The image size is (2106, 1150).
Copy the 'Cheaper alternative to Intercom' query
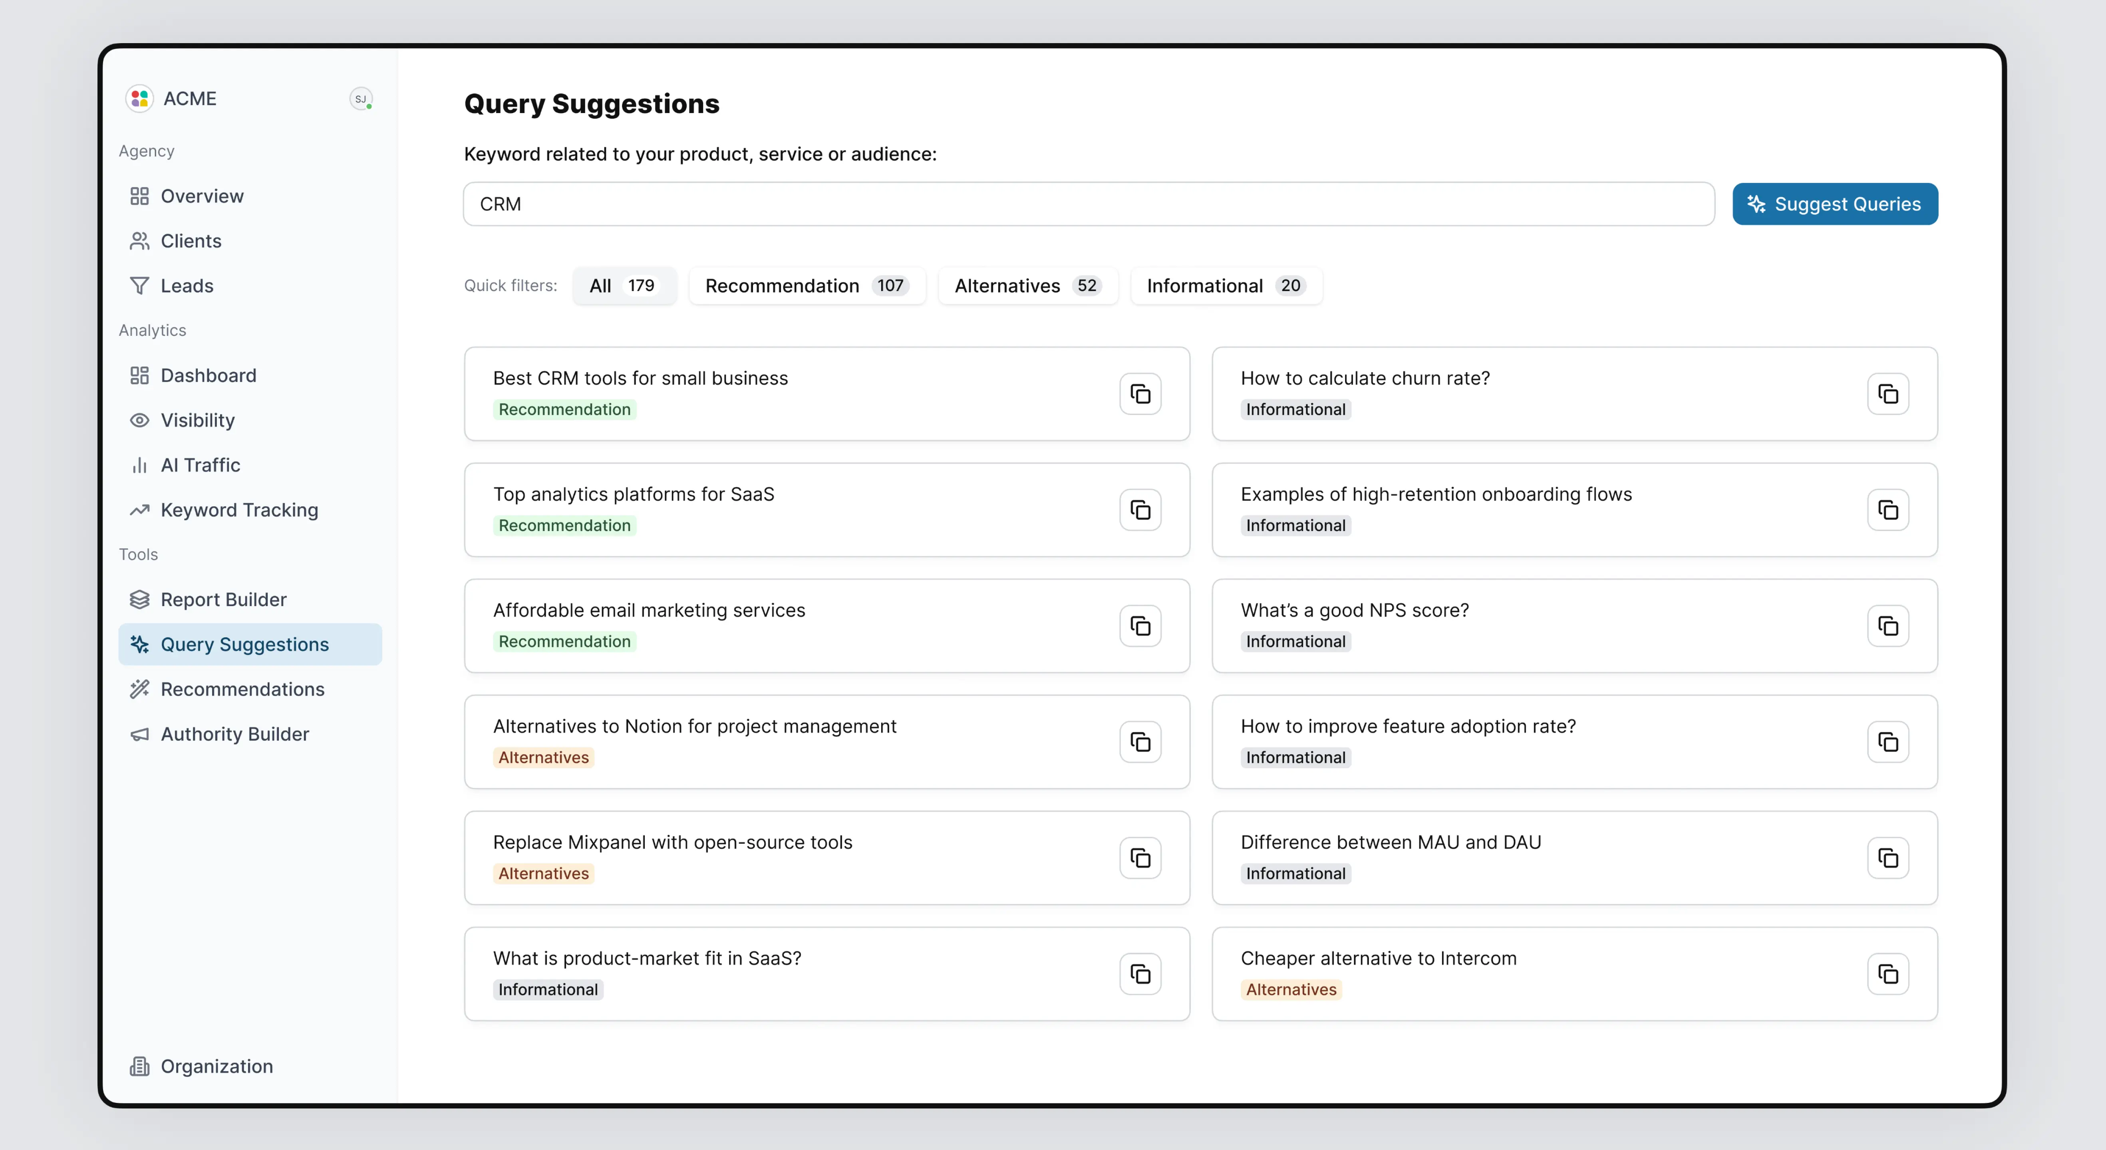tap(1887, 974)
